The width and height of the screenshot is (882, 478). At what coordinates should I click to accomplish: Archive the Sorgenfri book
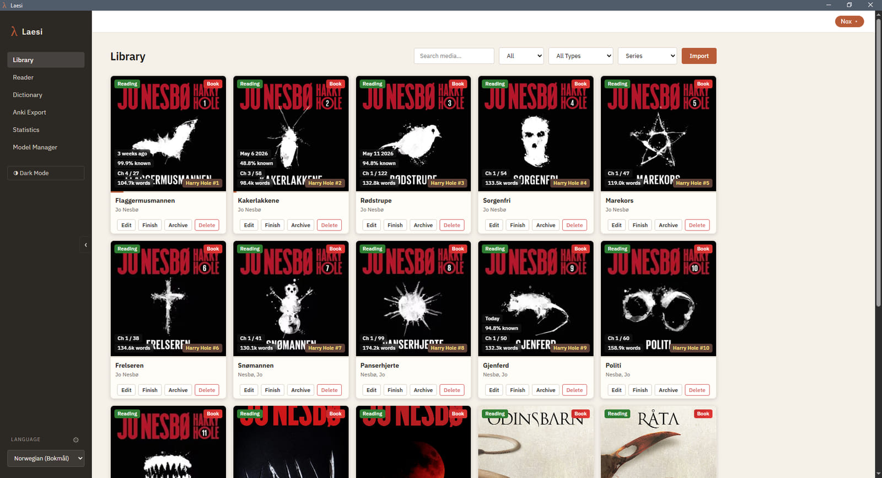point(546,225)
